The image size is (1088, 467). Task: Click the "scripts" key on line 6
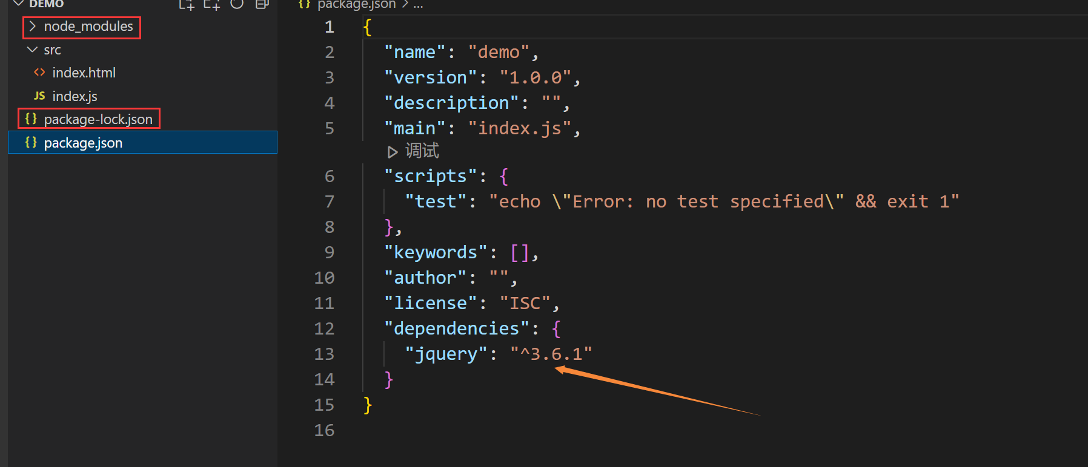point(430,176)
